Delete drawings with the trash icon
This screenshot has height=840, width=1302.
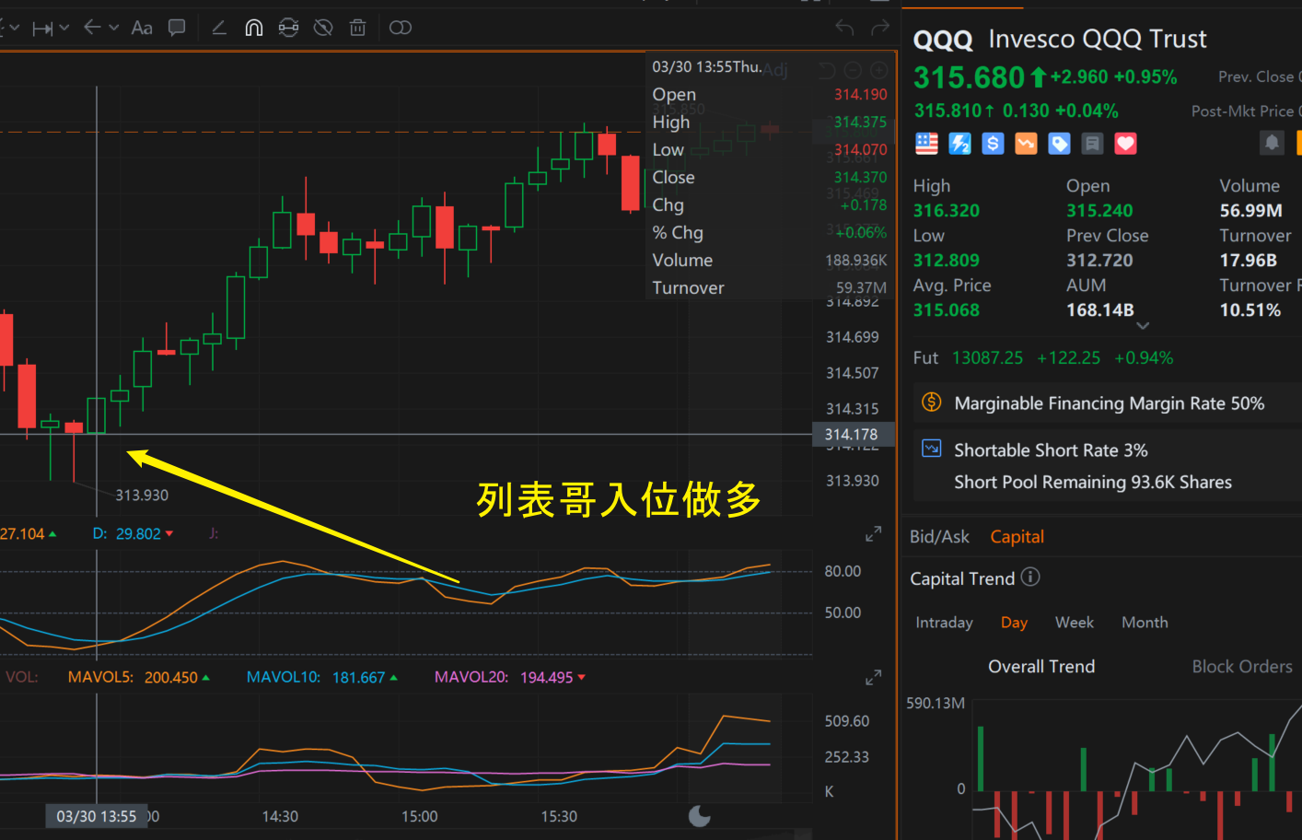(358, 28)
